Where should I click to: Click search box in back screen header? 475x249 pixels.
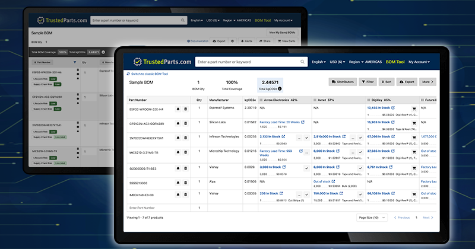point(139,20)
